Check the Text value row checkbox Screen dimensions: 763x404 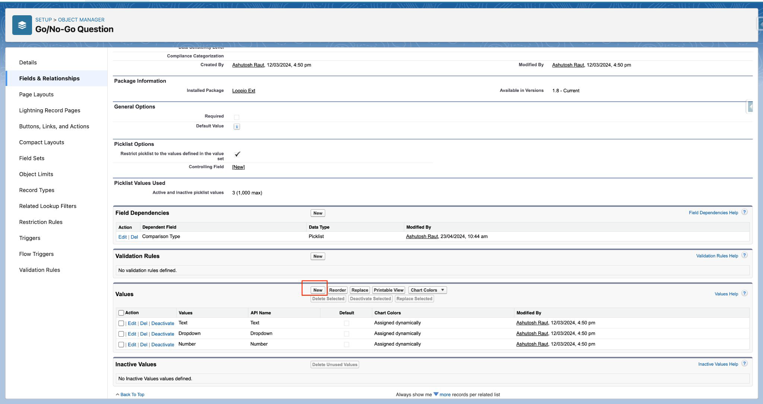121,323
